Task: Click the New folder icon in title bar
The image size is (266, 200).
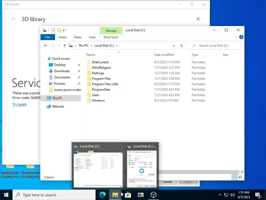Action: click(59, 30)
